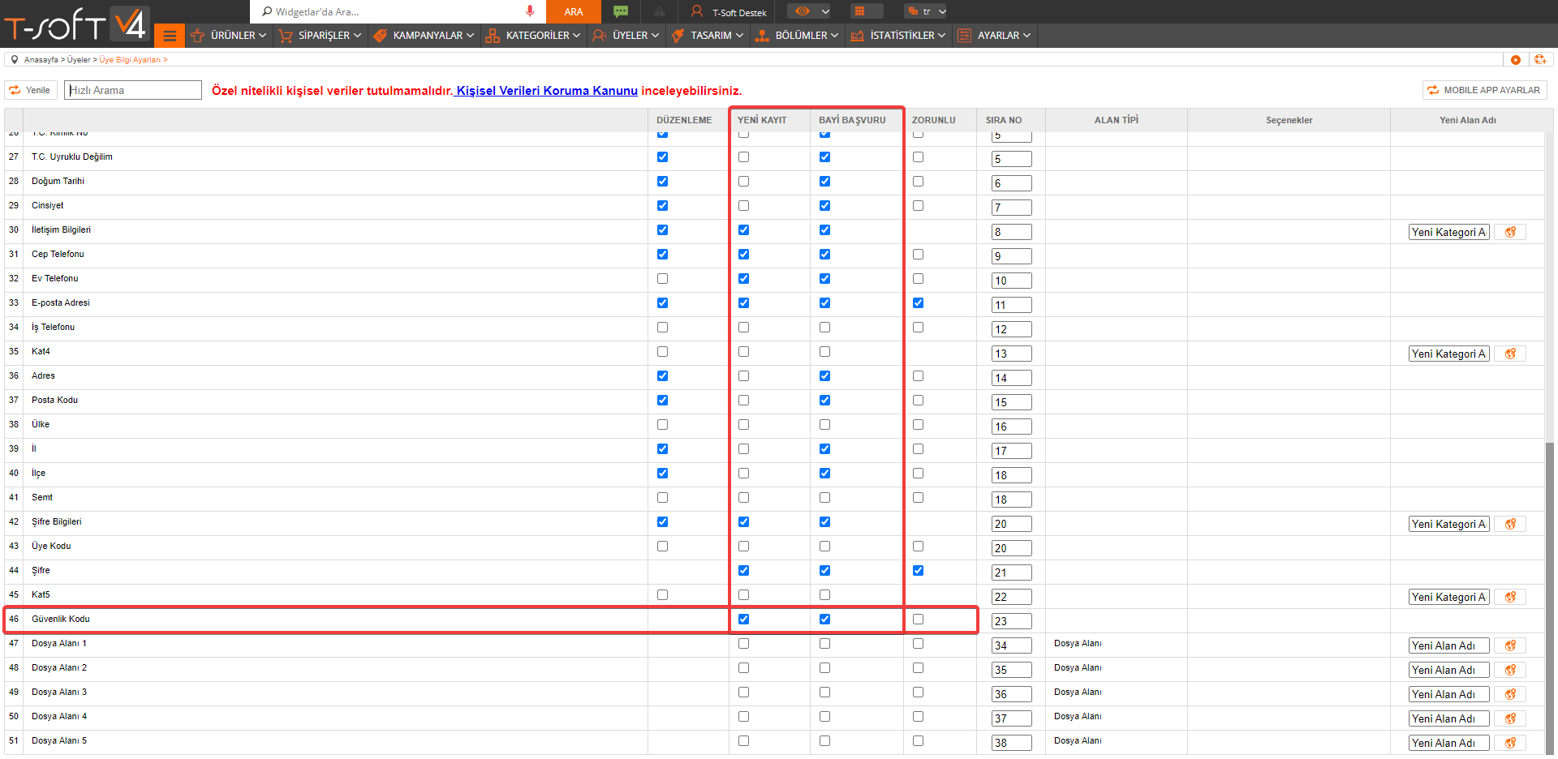This screenshot has height=759, width=1558.
Task: Click the magnifier icon in widget search
Action: click(266, 11)
